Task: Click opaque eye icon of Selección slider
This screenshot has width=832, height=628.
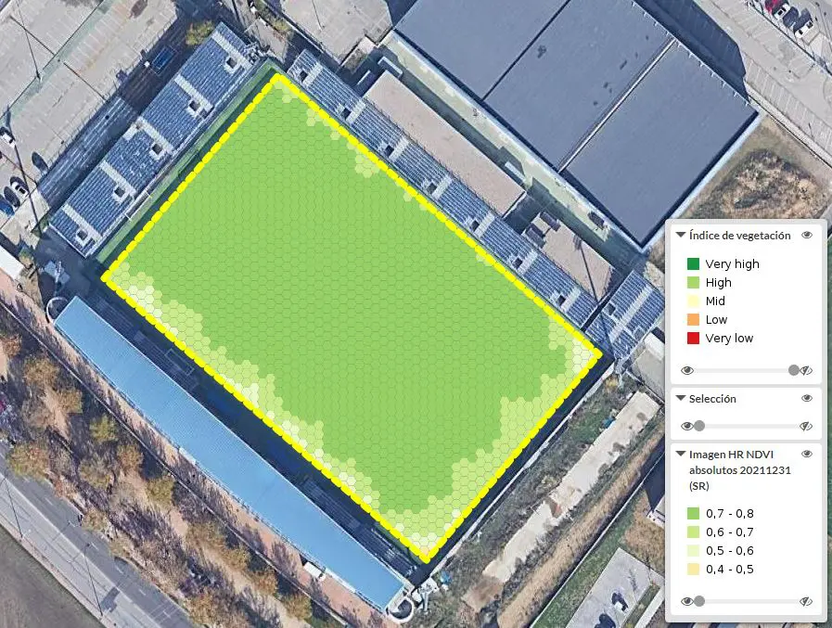Action: [x=687, y=426]
